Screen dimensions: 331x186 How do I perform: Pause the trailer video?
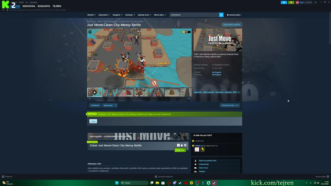pyautogui.click(x=90, y=32)
